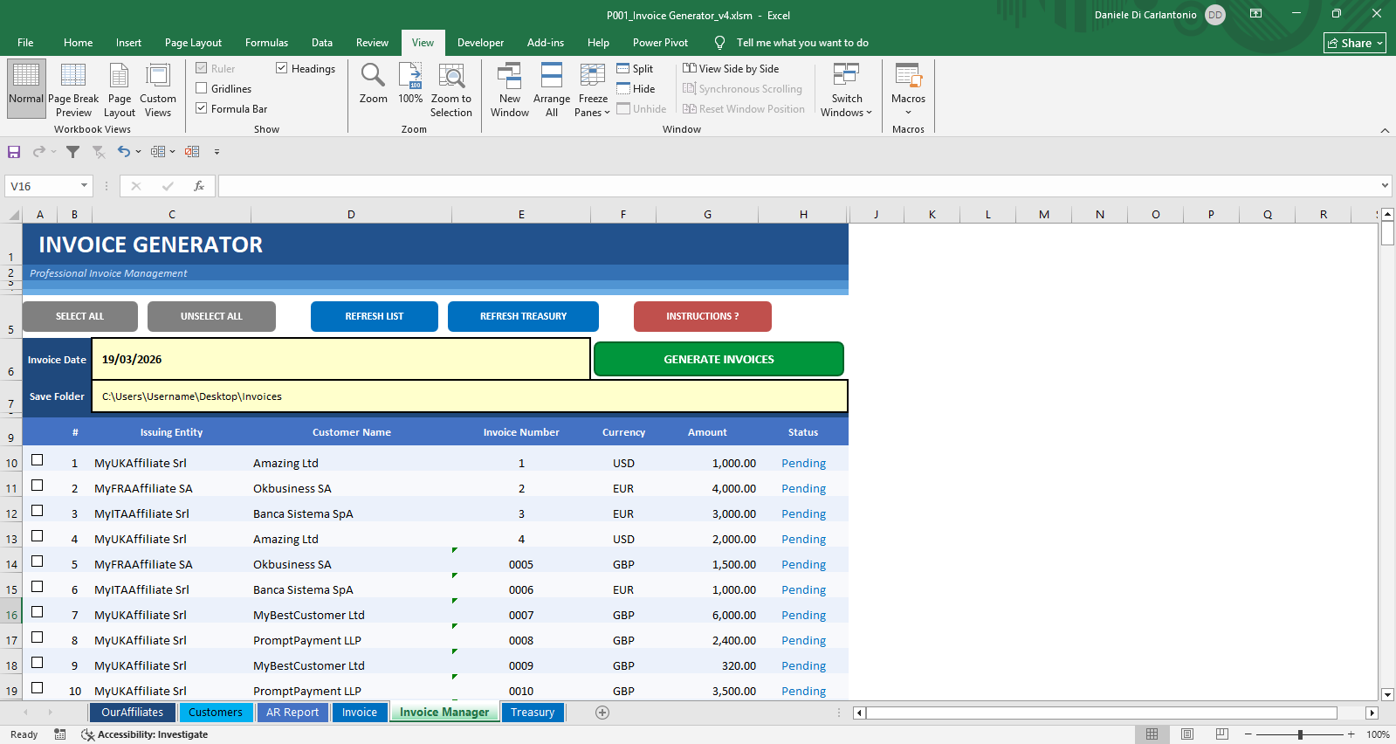1396x744 pixels.
Task: Expand the Macros dropdown arrow
Action: [x=908, y=113]
